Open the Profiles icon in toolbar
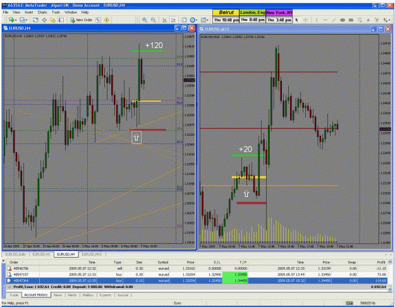 (x=22, y=20)
